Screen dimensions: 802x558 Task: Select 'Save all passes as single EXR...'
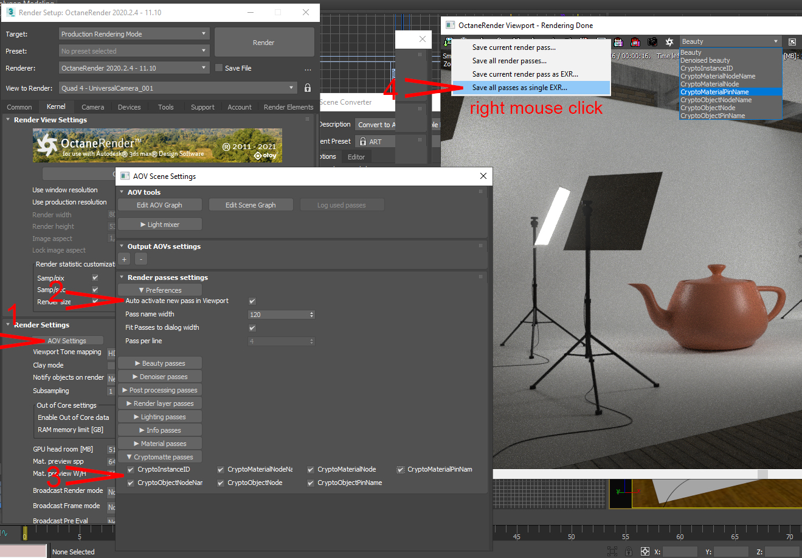coord(531,88)
